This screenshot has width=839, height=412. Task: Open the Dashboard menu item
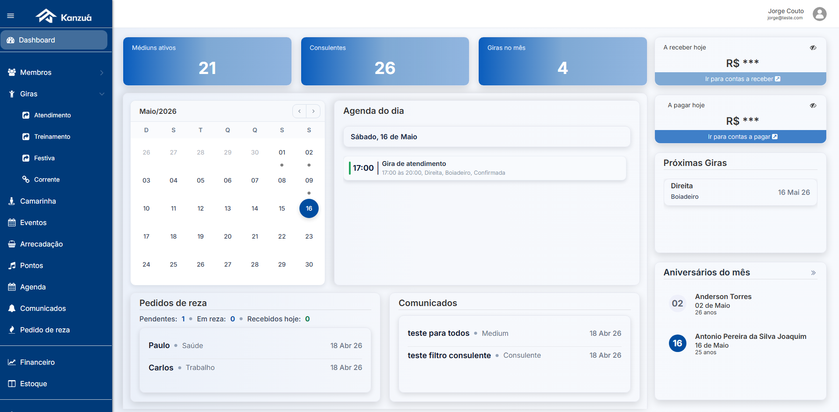click(54, 40)
